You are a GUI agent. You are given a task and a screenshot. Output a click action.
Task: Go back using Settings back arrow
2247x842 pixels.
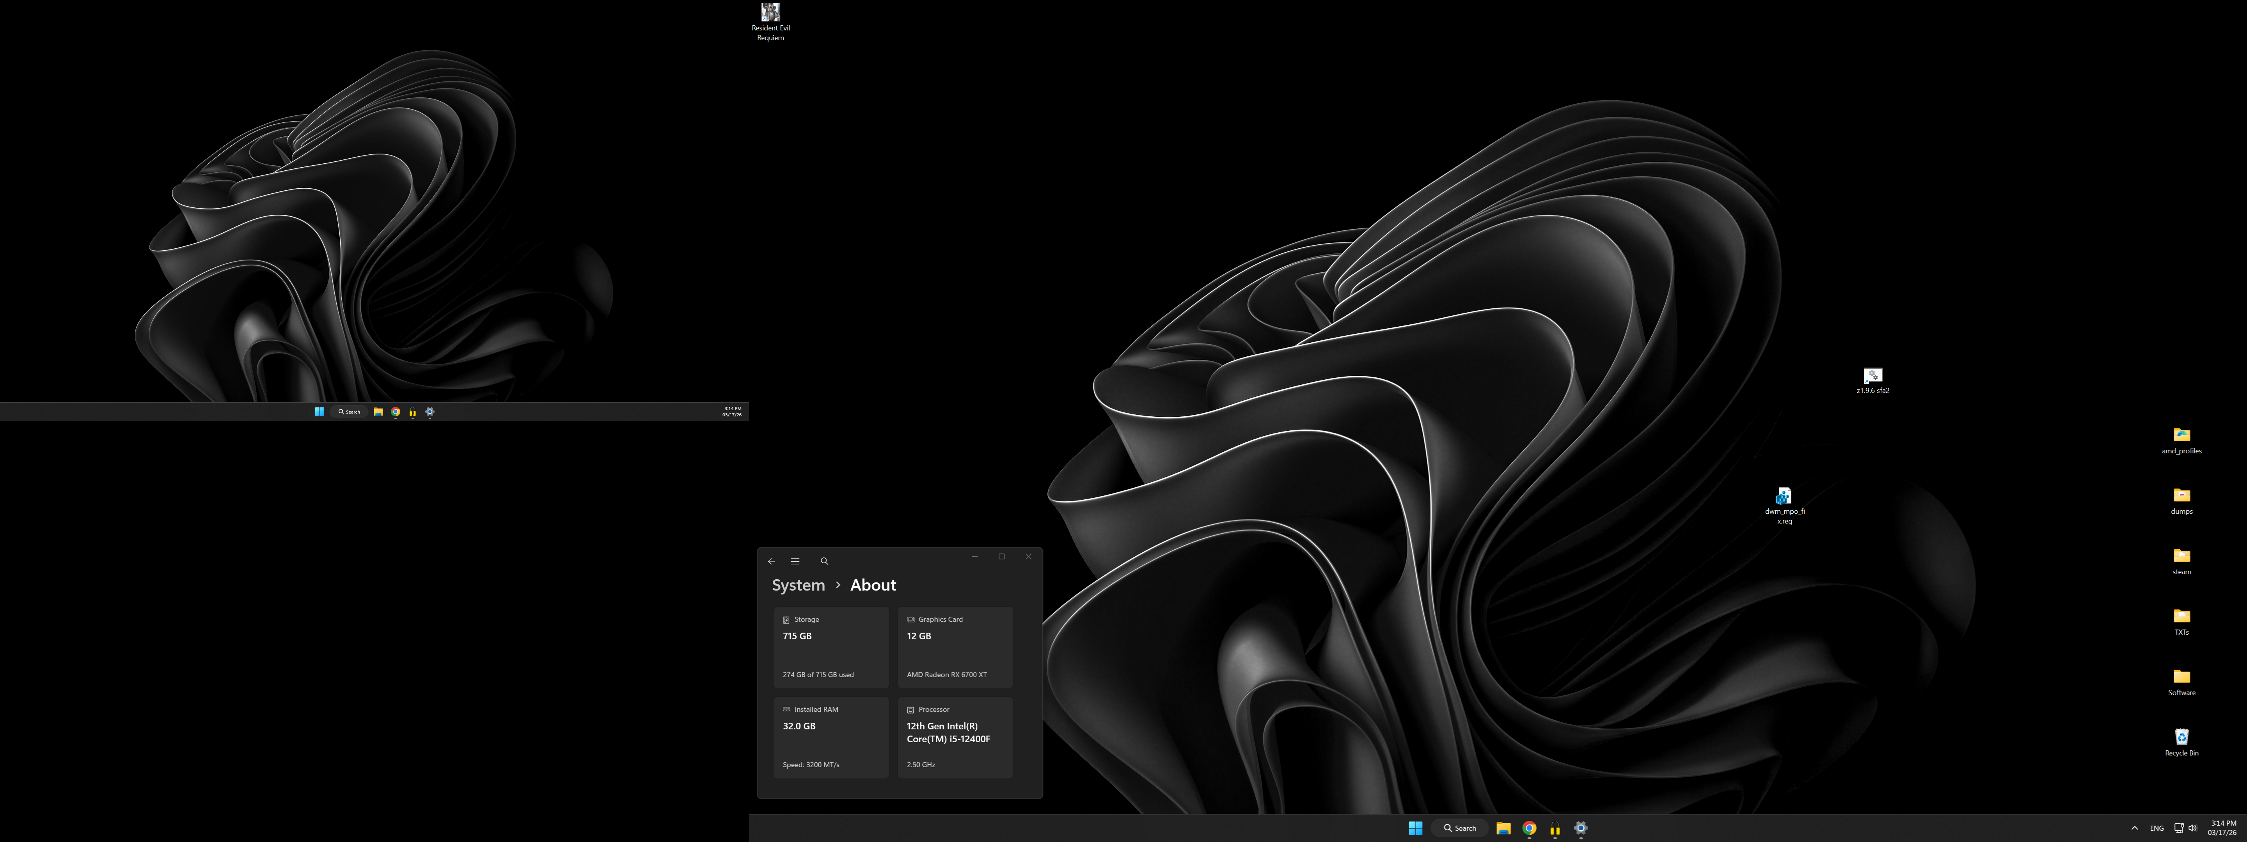click(x=771, y=561)
